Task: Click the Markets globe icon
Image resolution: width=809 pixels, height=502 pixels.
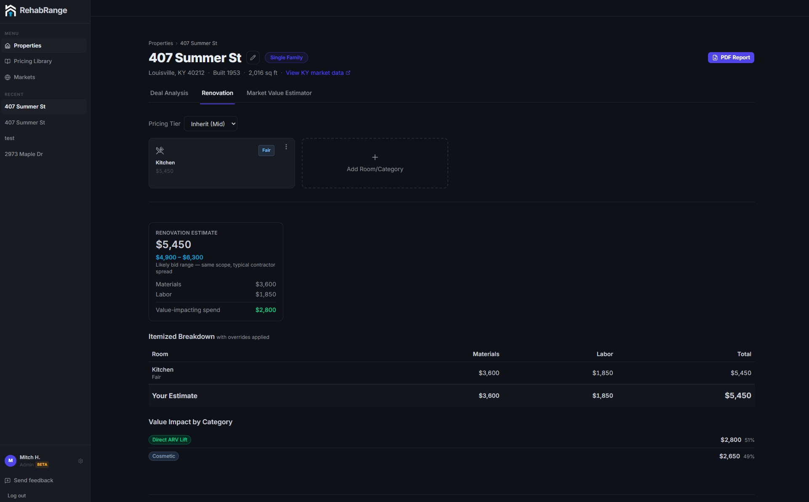Action: [x=8, y=77]
